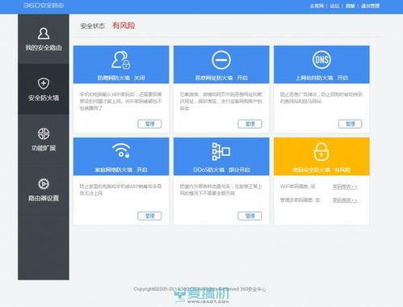Click the WiFi密码强度 低 text
Screen dimensions: 403x307
[x=298, y=187]
